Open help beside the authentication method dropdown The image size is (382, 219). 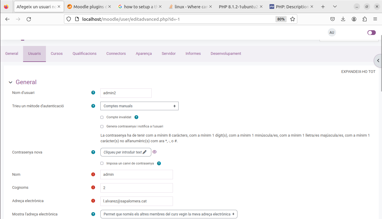tap(93, 106)
